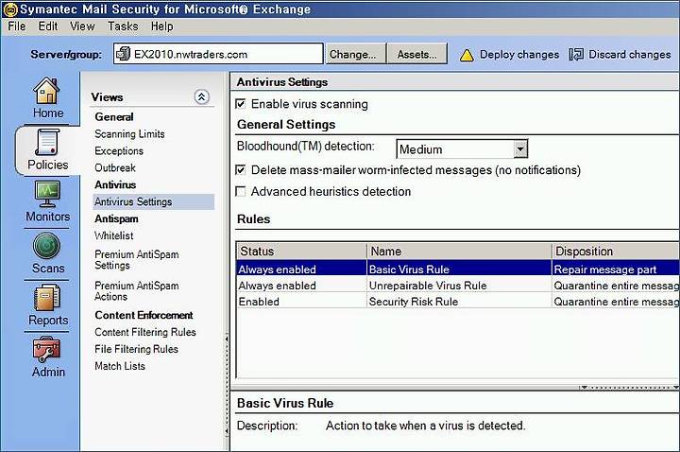Screen dimensions: 680x452
Task: Open Exceptions view
Action: (119, 151)
